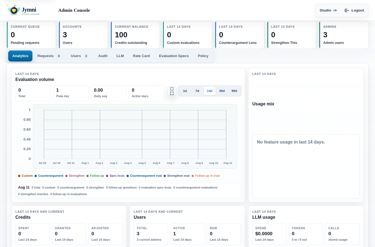Select the 7d time range
375x247 pixels.
[197, 91]
